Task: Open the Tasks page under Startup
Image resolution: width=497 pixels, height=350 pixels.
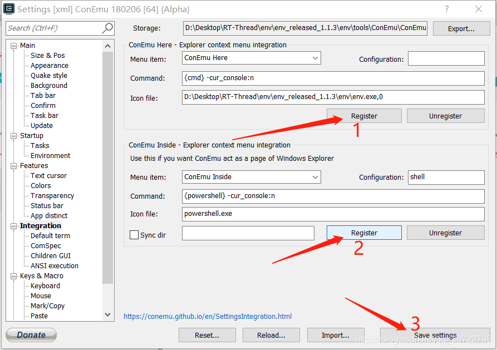Action: coord(40,146)
